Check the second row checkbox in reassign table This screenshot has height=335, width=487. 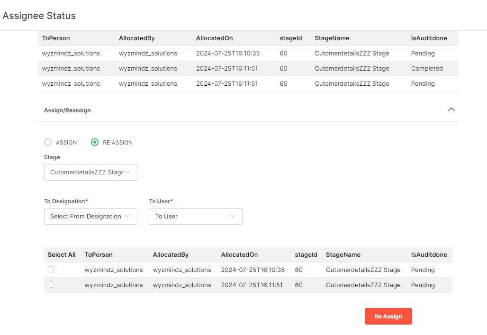(x=51, y=285)
